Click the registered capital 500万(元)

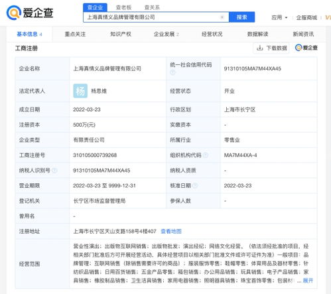(84, 125)
